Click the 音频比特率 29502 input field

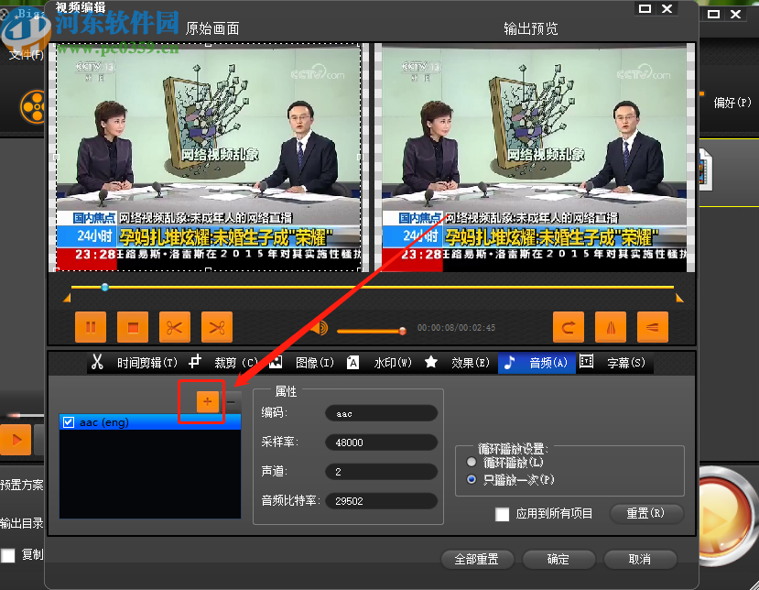(x=382, y=500)
